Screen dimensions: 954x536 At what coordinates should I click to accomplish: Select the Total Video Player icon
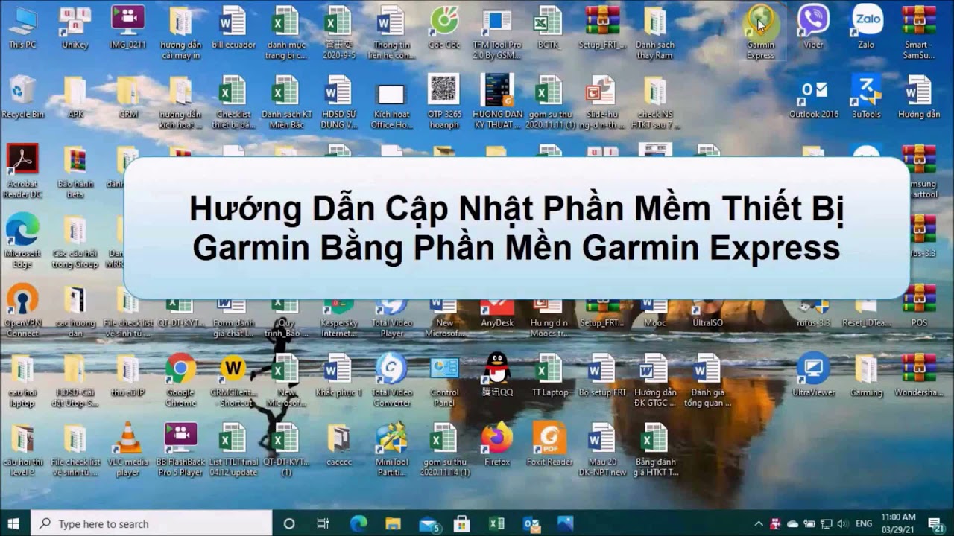pos(391,318)
